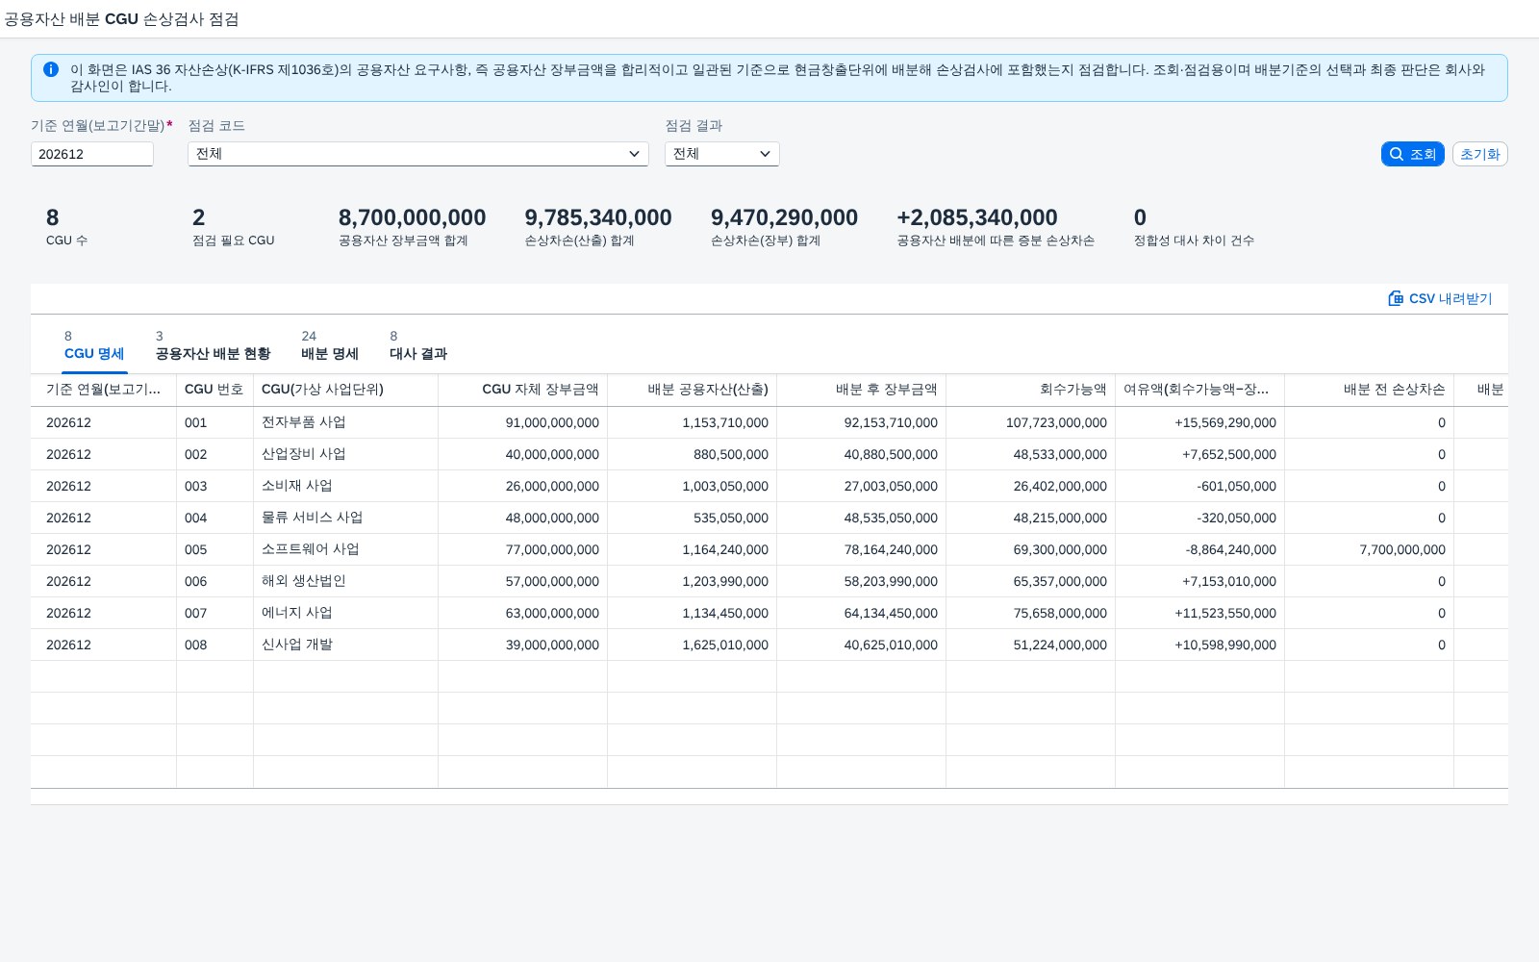The height and width of the screenshot is (962, 1539).
Task: Select the 전자부품 사업 cell
Action: pyautogui.click(x=345, y=422)
